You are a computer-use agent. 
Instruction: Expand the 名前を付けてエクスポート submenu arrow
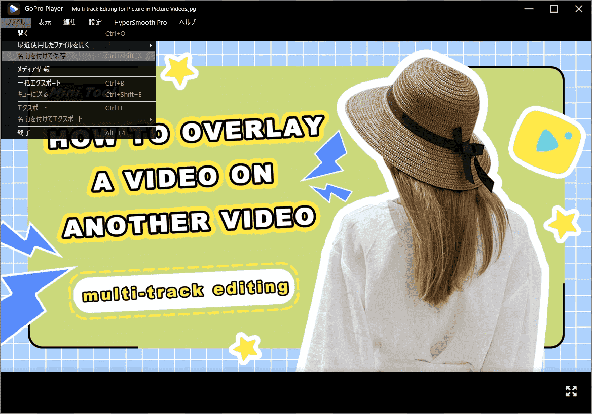coord(150,120)
